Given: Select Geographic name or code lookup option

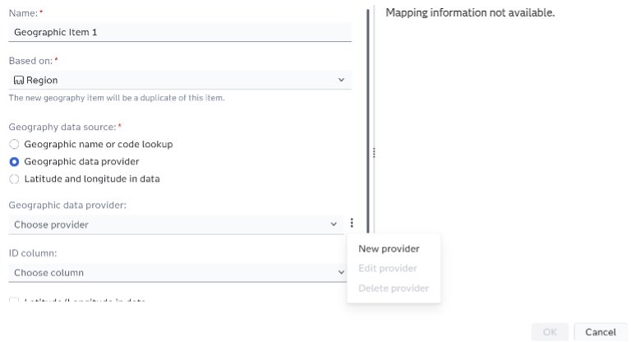Looking at the screenshot, I should 14,144.
